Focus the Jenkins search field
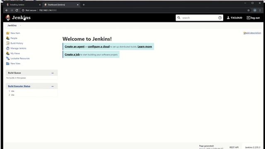 pos(200,18)
